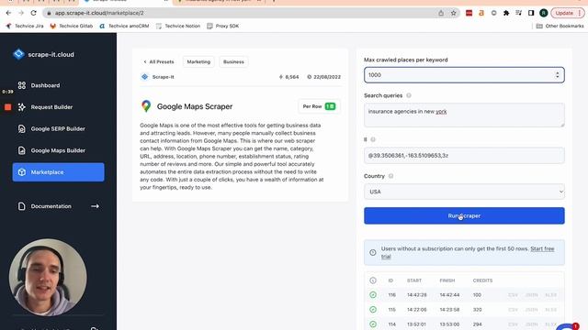Open the Techvice Gitlab bookmark
Image resolution: width=588 pixels, height=330 pixels.
(72, 26)
